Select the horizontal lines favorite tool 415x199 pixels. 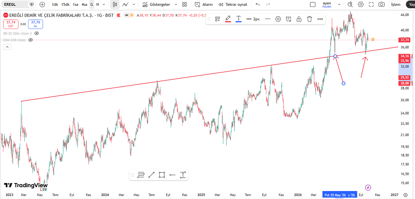[x=141, y=175]
